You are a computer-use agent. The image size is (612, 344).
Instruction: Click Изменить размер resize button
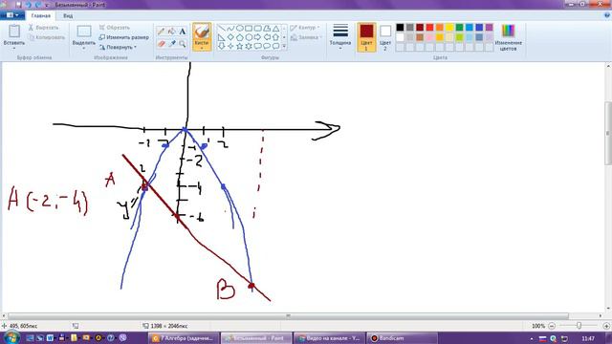click(123, 37)
